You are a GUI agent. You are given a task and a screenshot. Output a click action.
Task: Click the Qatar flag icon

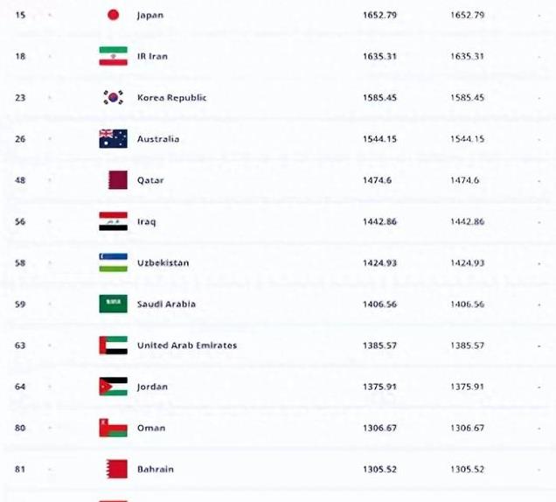pos(118,180)
